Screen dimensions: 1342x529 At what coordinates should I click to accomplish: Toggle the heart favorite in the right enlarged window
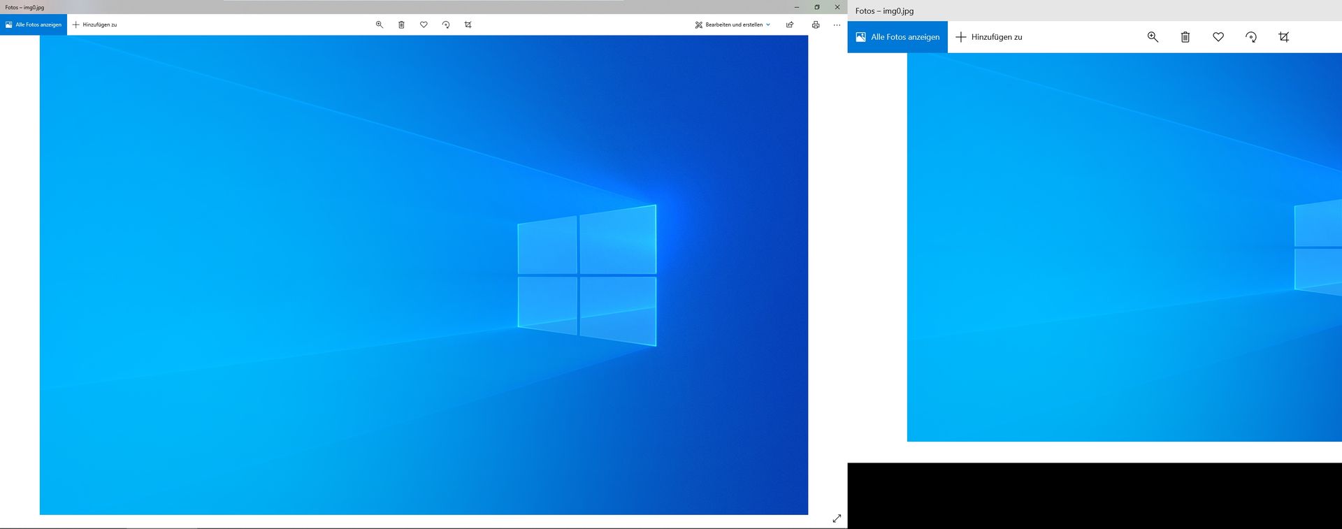pos(1218,37)
